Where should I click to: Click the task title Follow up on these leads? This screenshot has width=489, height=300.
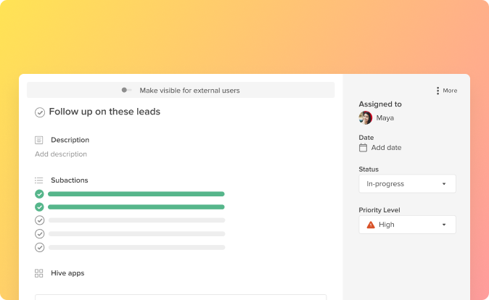(x=104, y=112)
